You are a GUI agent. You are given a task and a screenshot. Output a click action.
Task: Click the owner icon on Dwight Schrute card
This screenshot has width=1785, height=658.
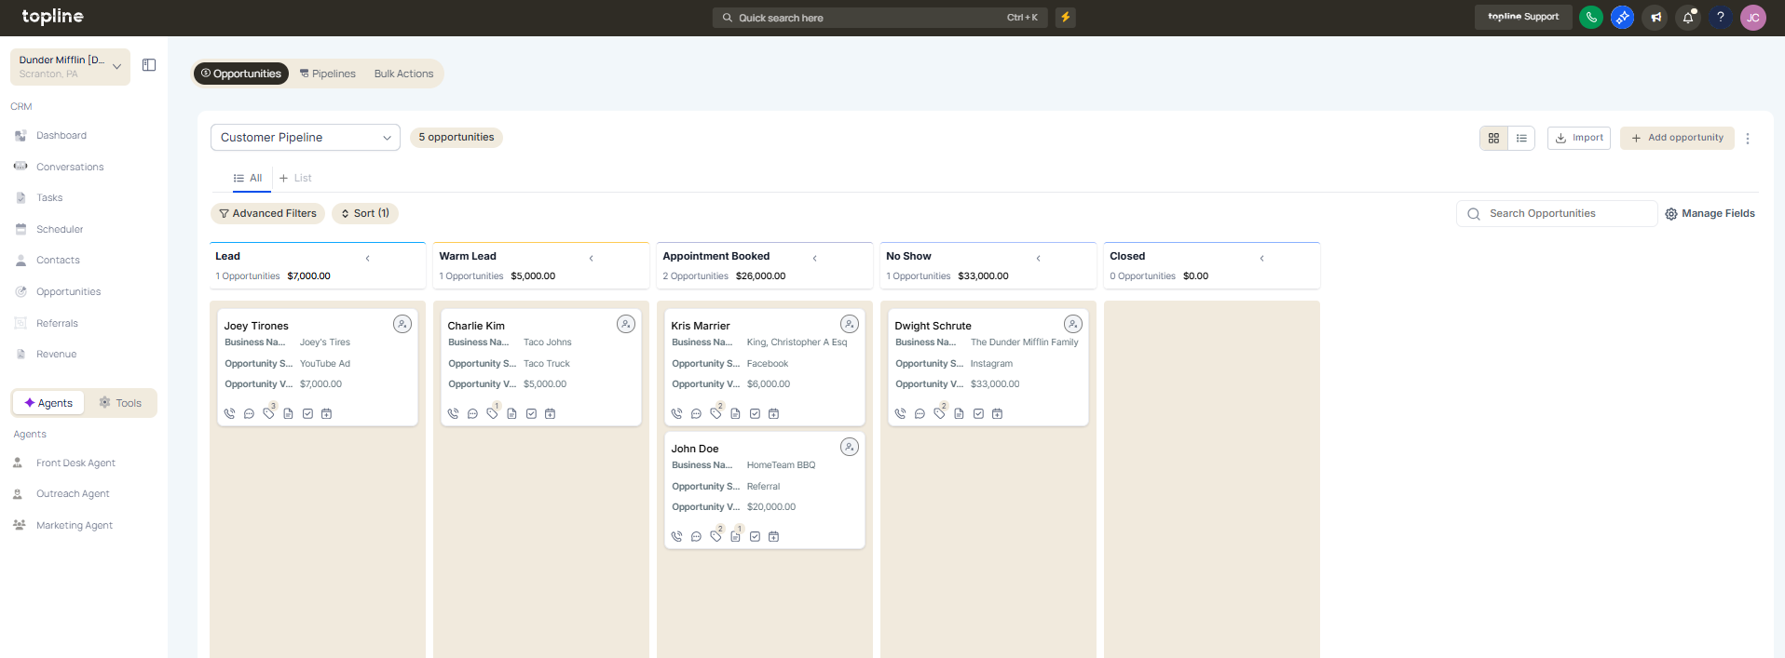pos(1073,324)
